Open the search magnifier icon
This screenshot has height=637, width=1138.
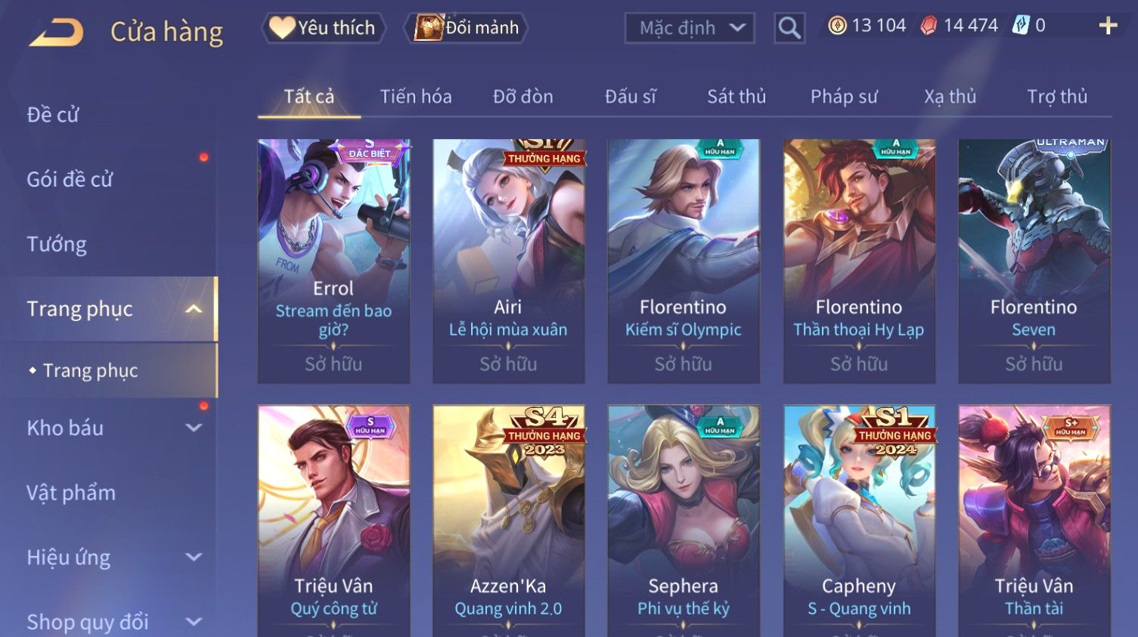pos(789,28)
